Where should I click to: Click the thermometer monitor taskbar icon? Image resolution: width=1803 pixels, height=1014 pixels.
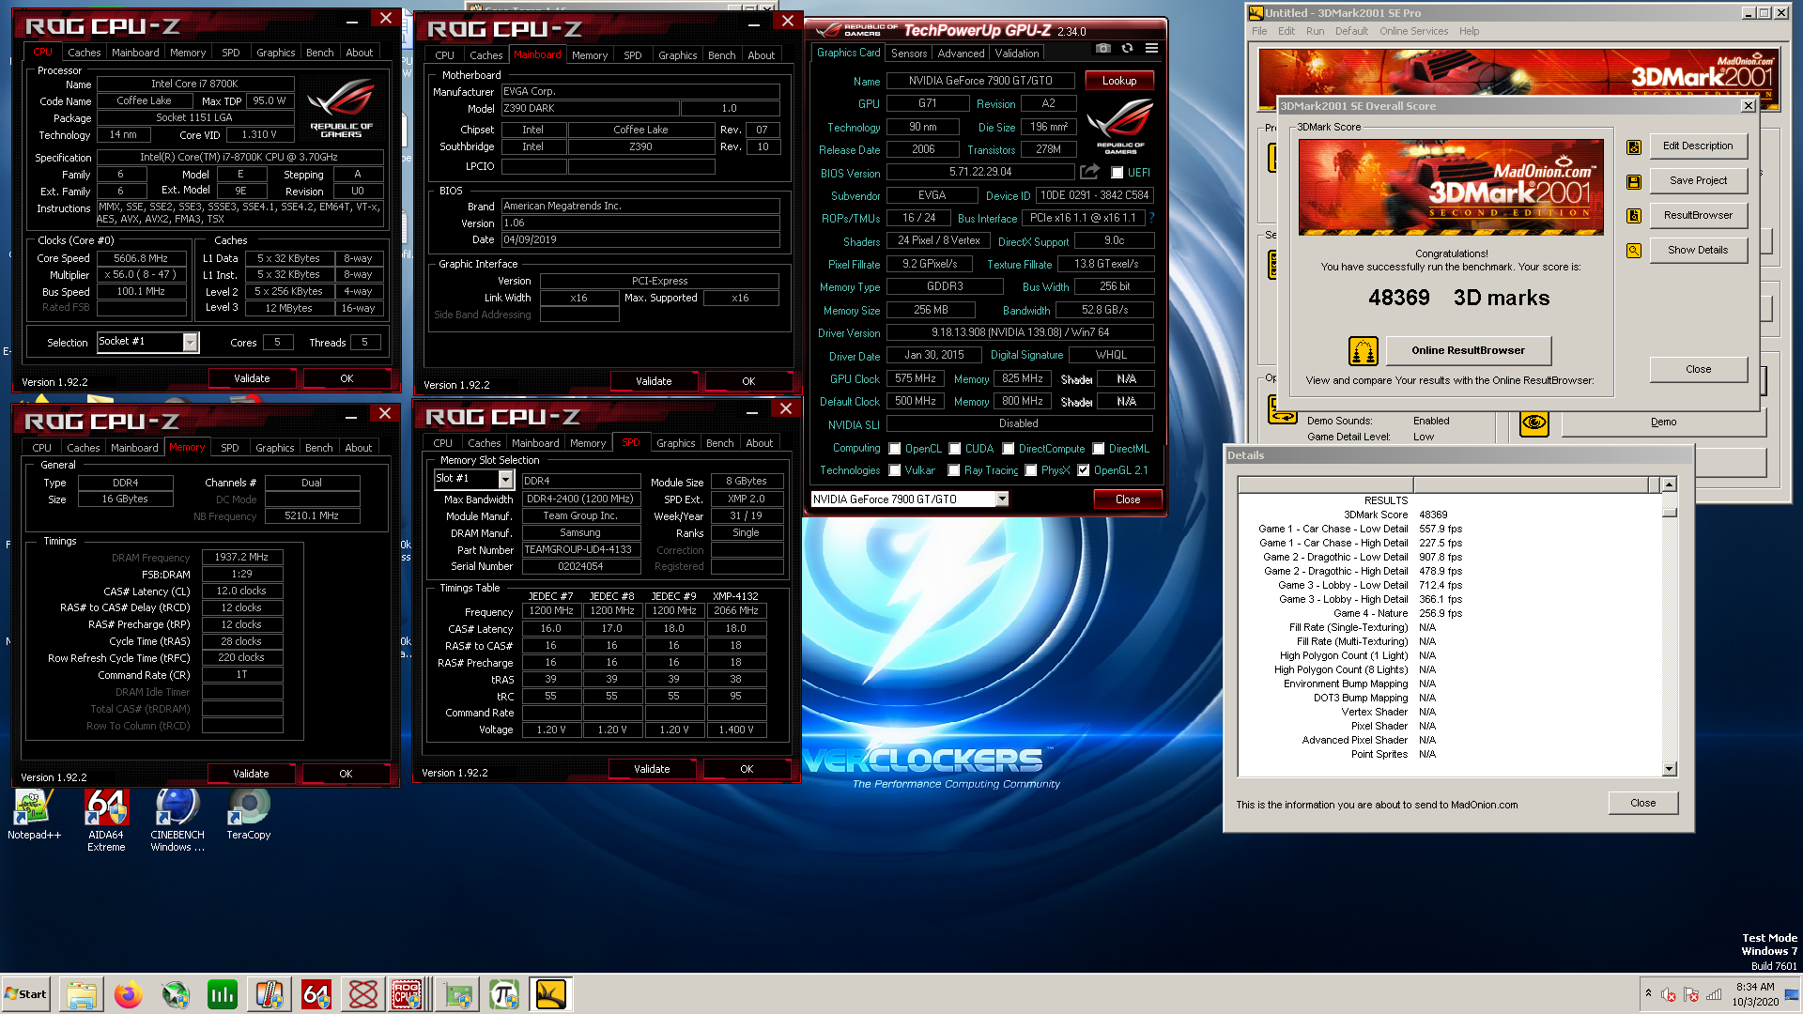pyautogui.click(x=270, y=994)
